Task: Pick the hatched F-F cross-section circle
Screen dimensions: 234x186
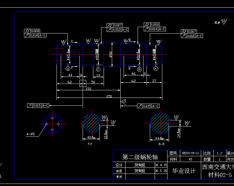Action: (92, 123)
